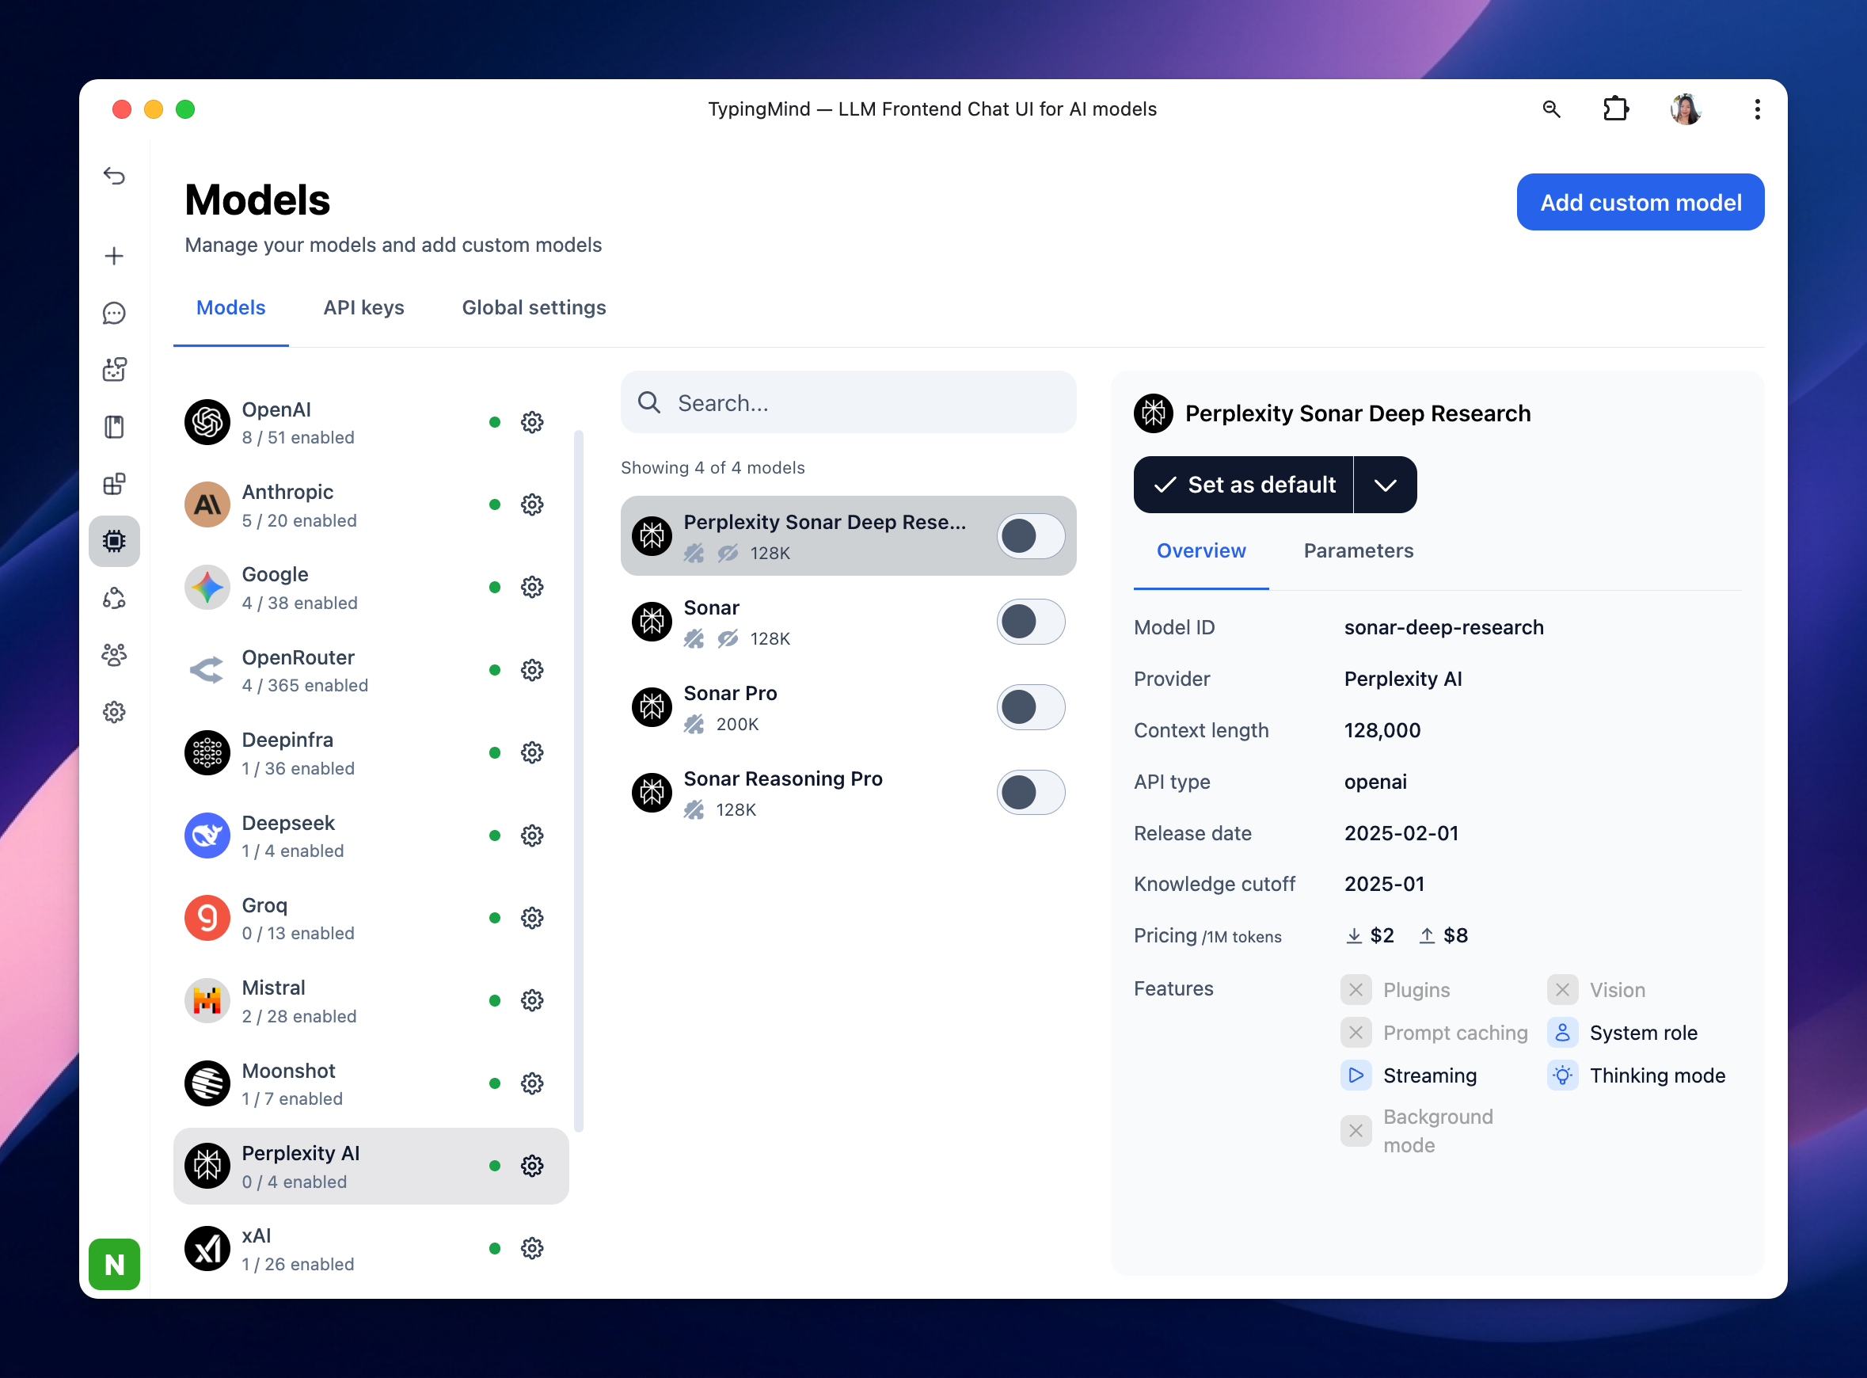Screen dimensions: 1867x1378
Task: Click the Set as default button
Action: click(x=1243, y=485)
